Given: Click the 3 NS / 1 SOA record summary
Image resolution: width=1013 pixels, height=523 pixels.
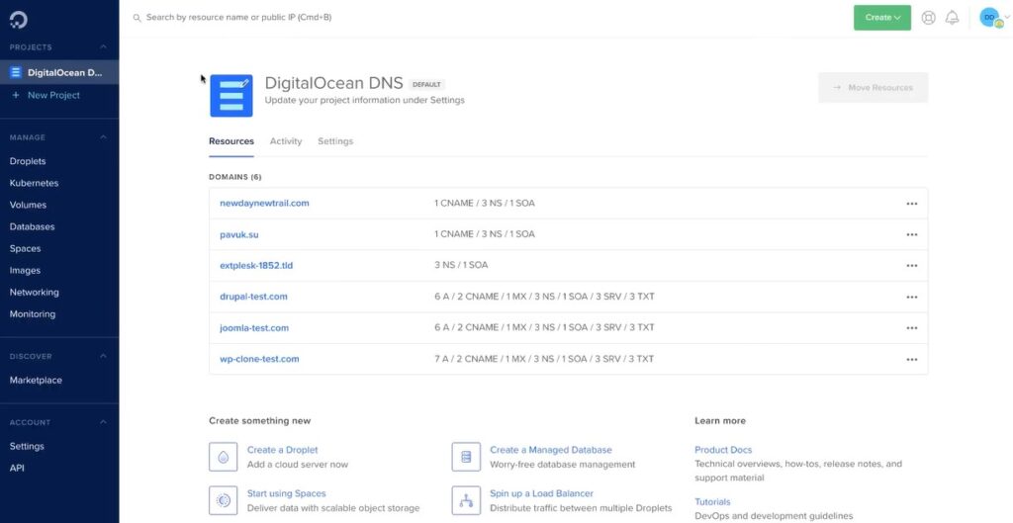Looking at the screenshot, I should click(461, 265).
